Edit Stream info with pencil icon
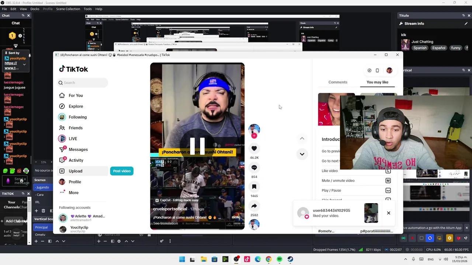 click(x=465, y=24)
